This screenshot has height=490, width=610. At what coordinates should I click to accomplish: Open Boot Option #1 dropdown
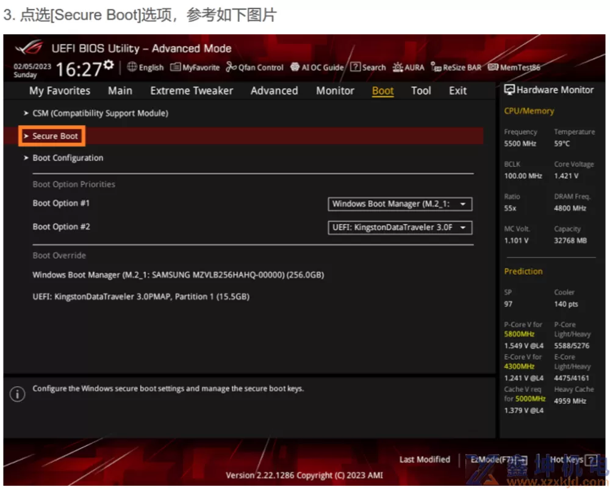(x=400, y=204)
